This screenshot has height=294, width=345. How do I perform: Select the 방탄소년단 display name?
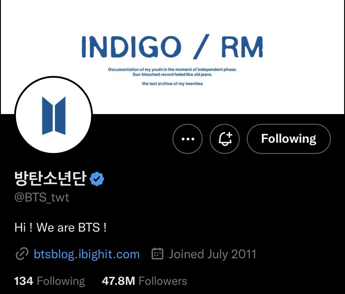(x=50, y=178)
